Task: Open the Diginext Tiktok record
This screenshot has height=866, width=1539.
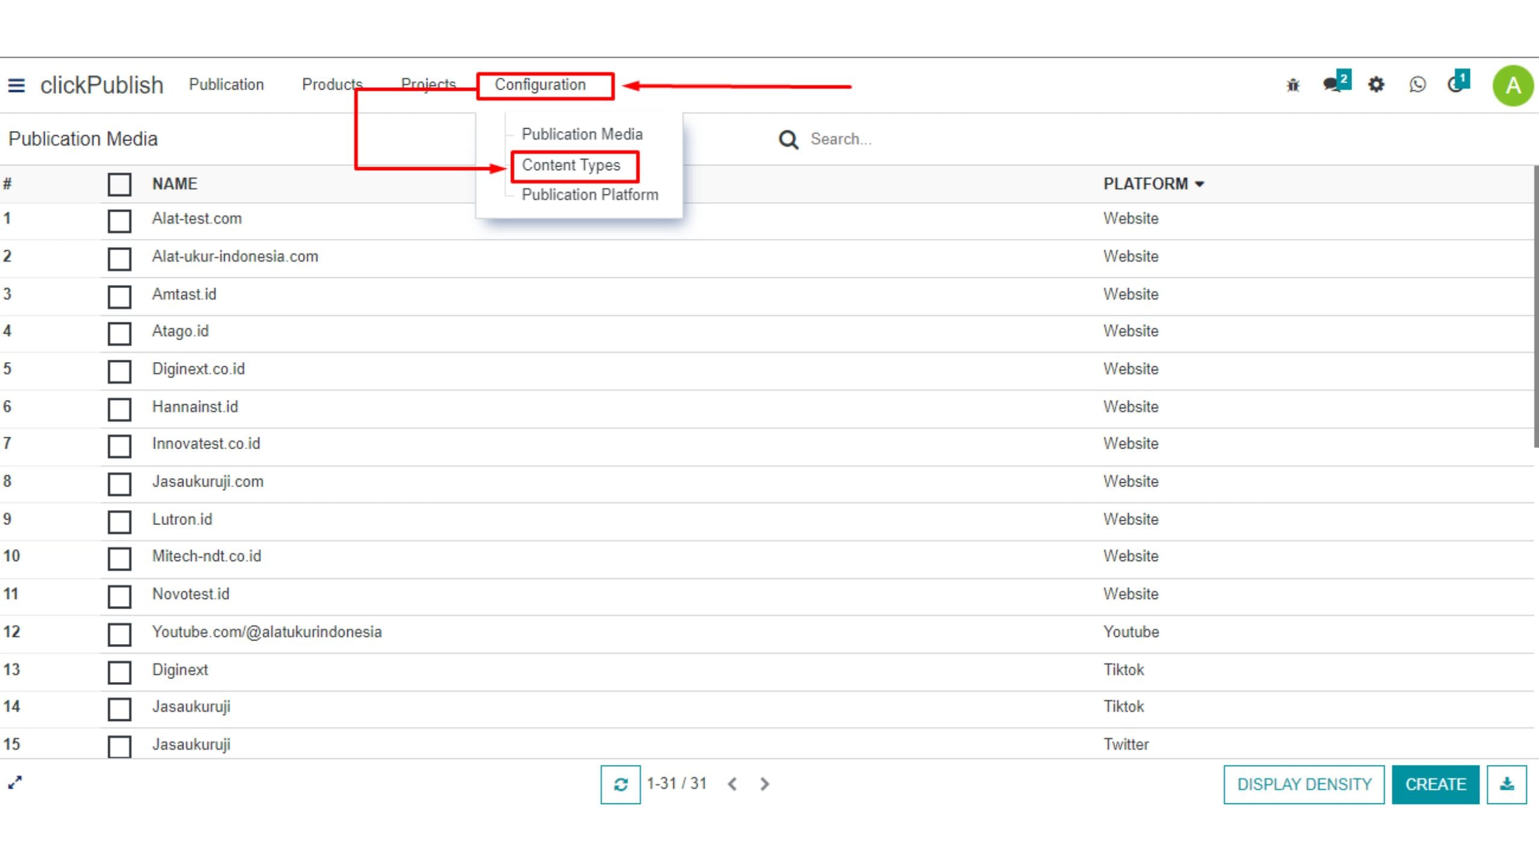Action: pos(180,670)
